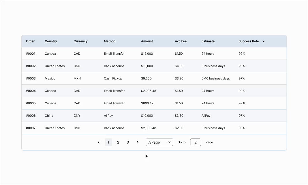The height and width of the screenshot is (185, 308).
Task: Click the Estimate column header
Action: point(208,41)
